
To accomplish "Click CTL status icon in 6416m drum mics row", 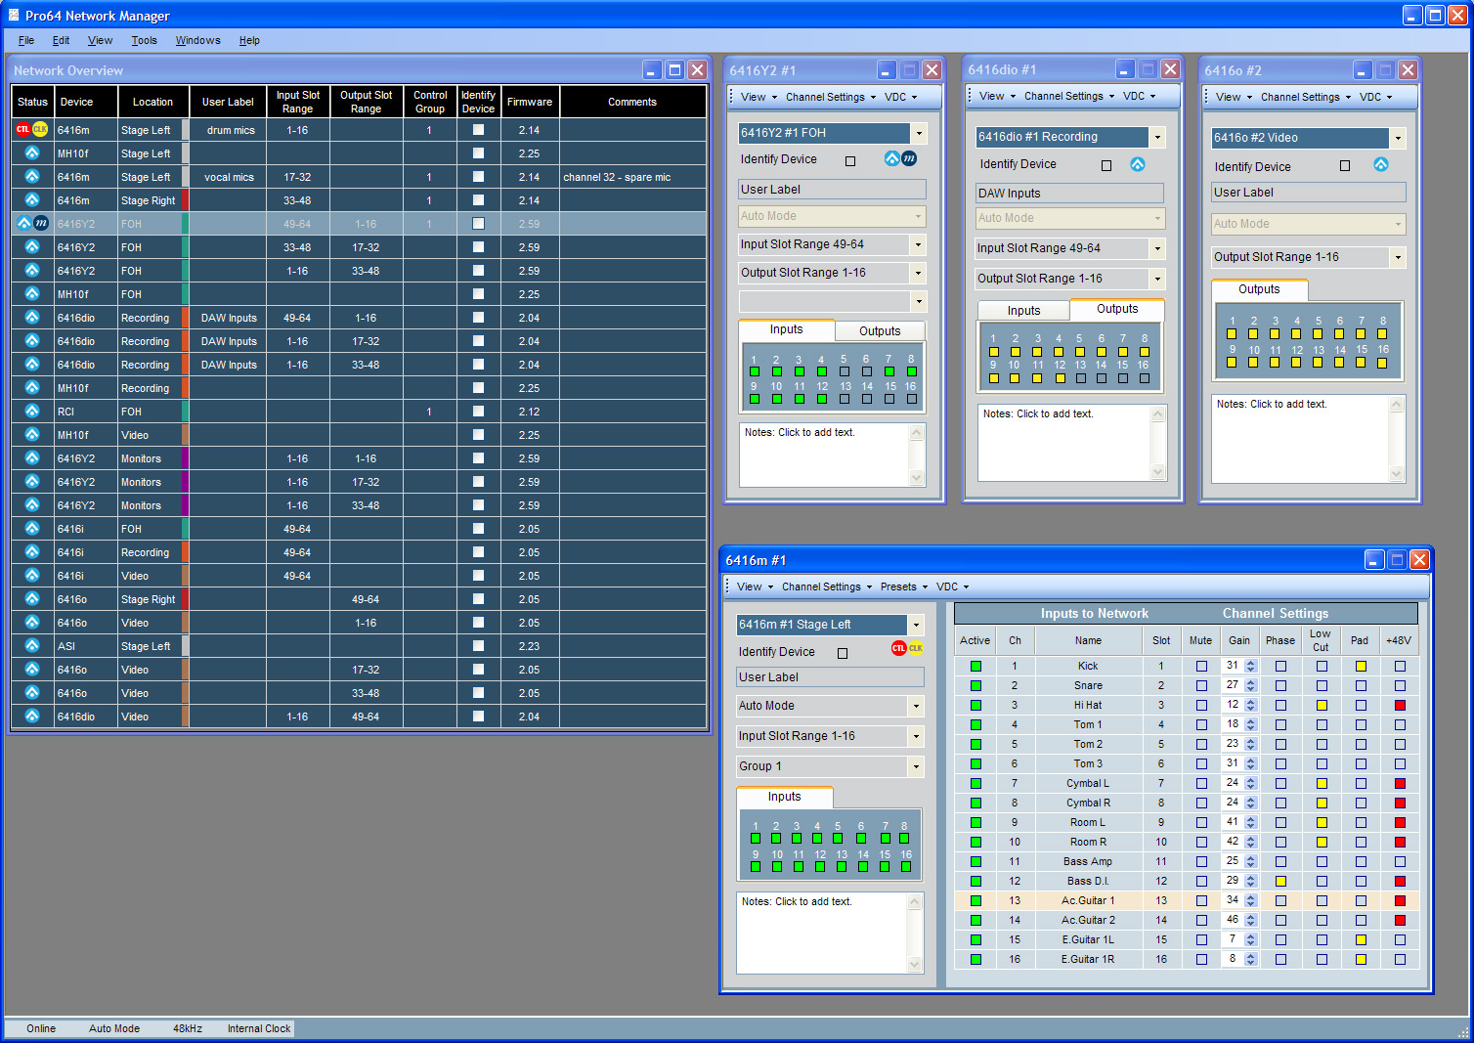I will click(22, 129).
